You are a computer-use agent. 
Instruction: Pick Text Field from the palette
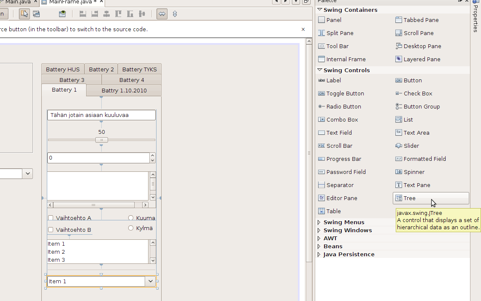click(335, 133)
